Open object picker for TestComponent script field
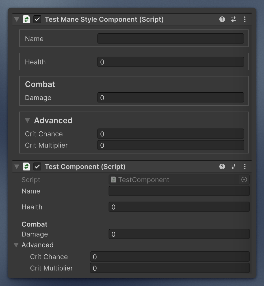 (x=244, y=180)
